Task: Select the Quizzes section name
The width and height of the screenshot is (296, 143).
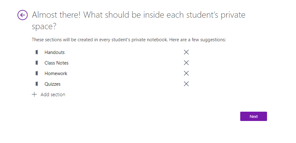Action: click(x=52, y=84)
